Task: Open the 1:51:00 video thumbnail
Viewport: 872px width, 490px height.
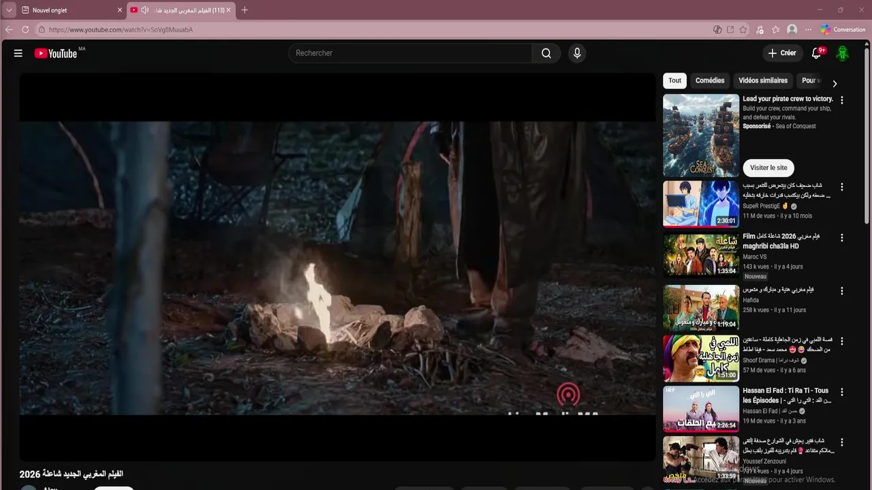Action: click(701, 358)
